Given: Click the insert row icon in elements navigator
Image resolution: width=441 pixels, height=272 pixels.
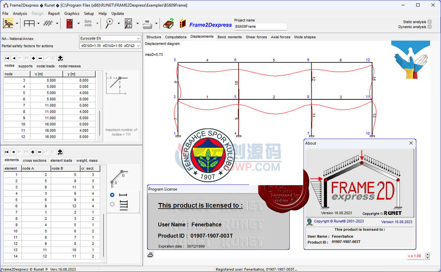Looking at the screenshot, I should click(60, 152).
